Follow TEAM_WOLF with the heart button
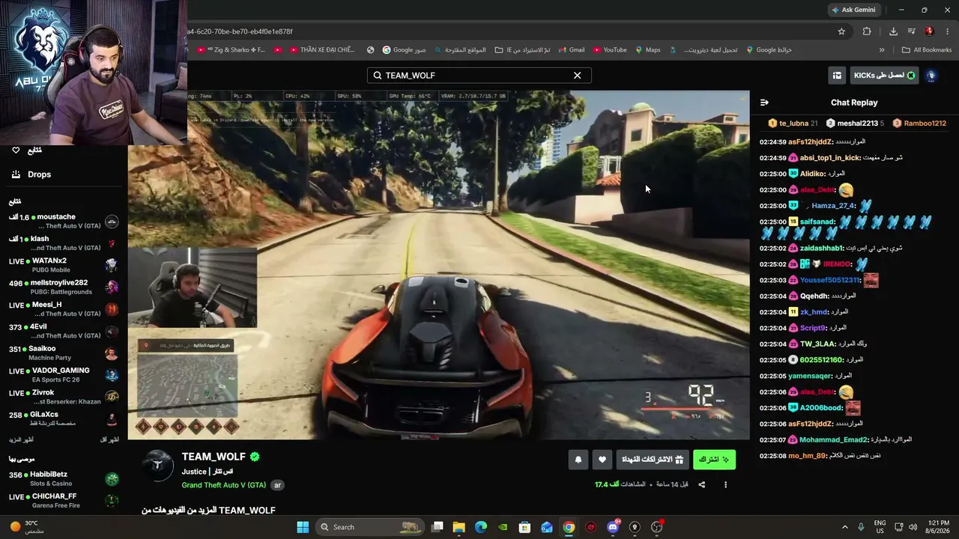 (x=602, y=460)
